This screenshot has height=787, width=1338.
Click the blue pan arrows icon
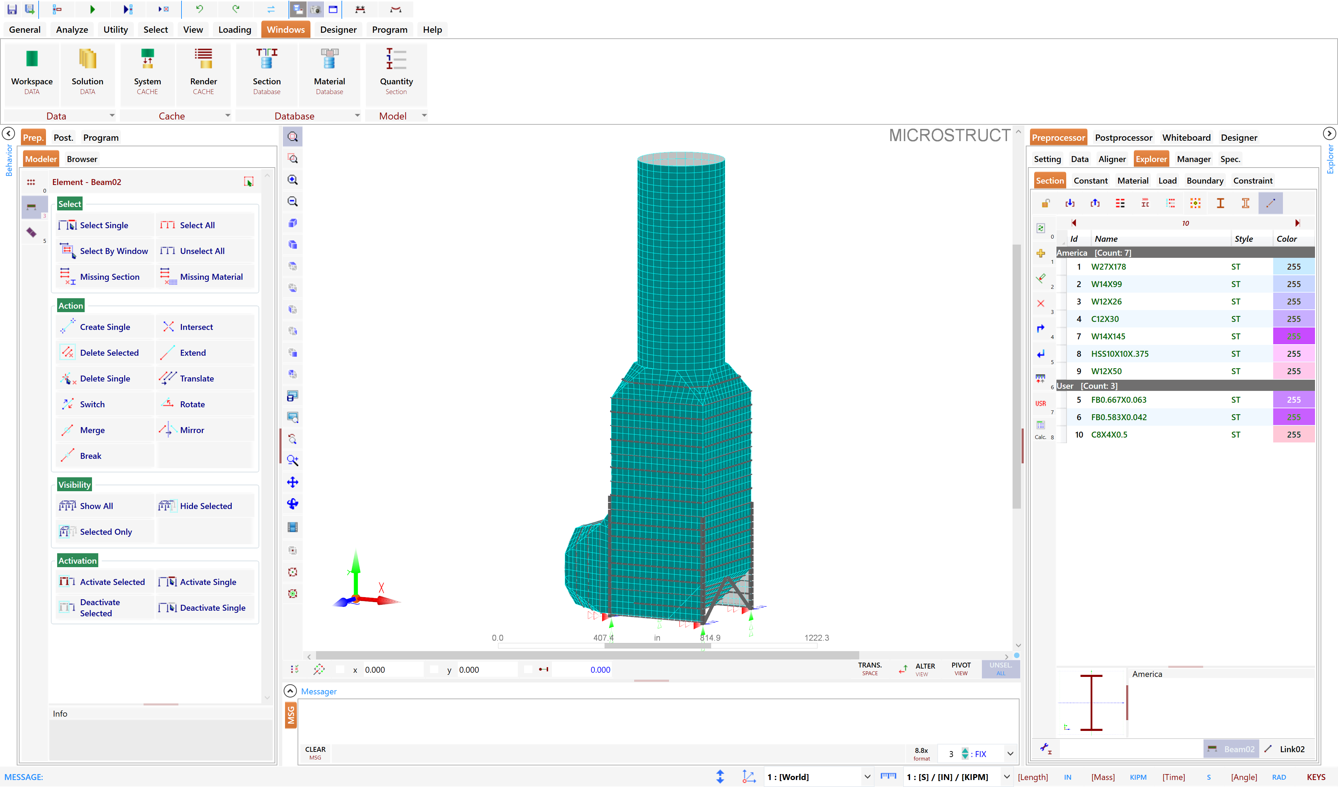pyautogui.click(x=293, y=482)
